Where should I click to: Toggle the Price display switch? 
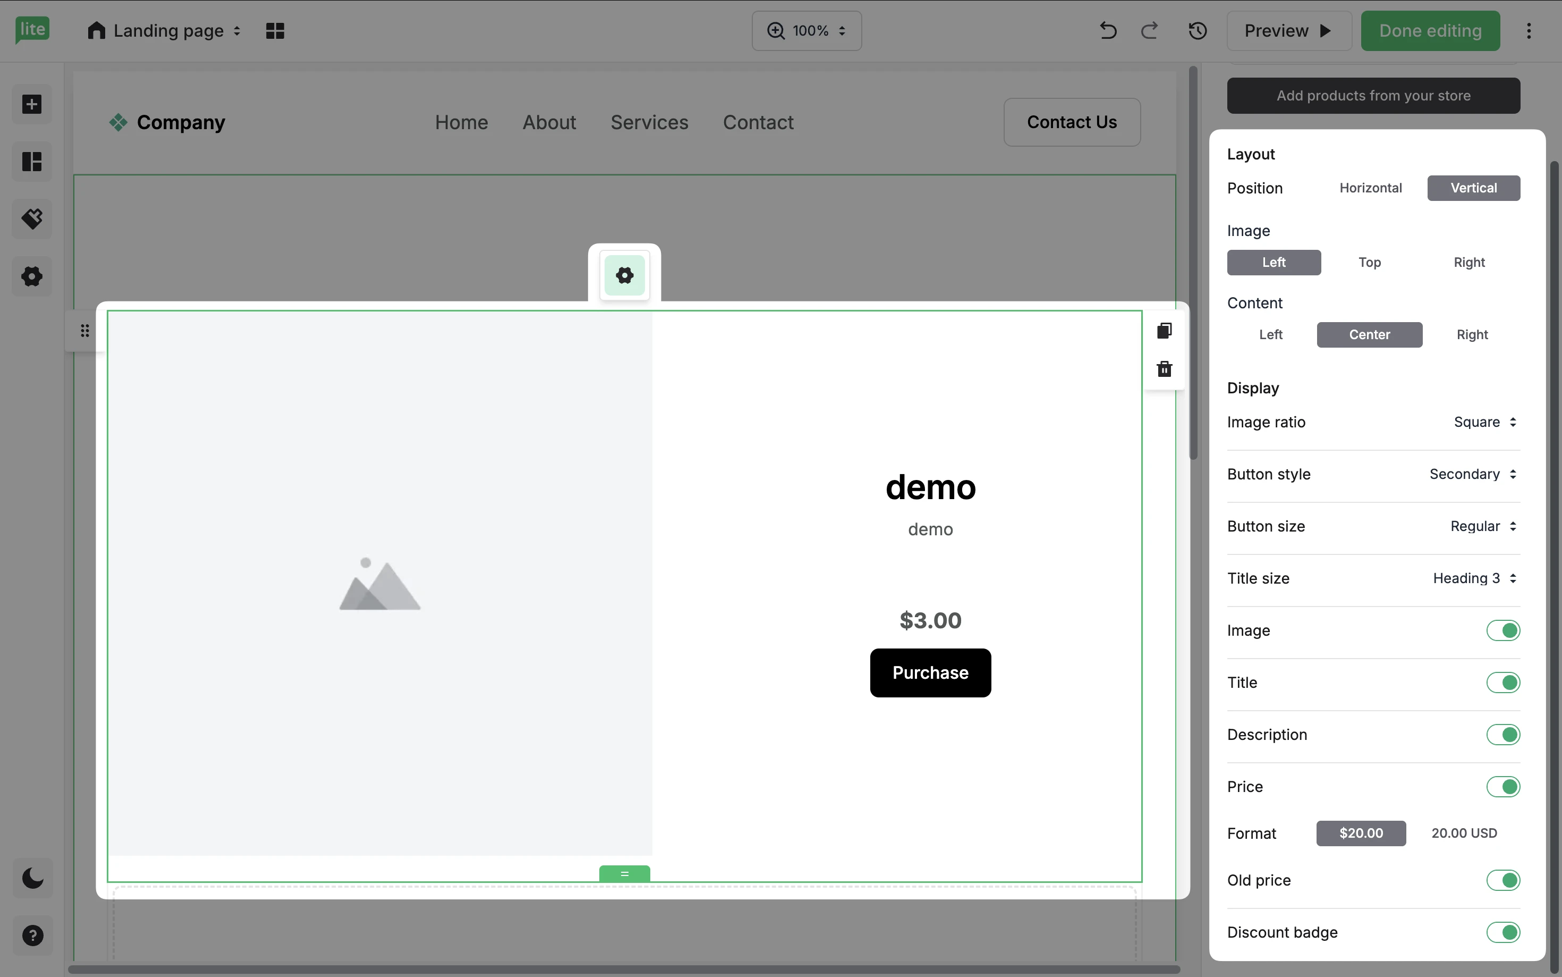pyautogui.click(x=1502, y=787)
